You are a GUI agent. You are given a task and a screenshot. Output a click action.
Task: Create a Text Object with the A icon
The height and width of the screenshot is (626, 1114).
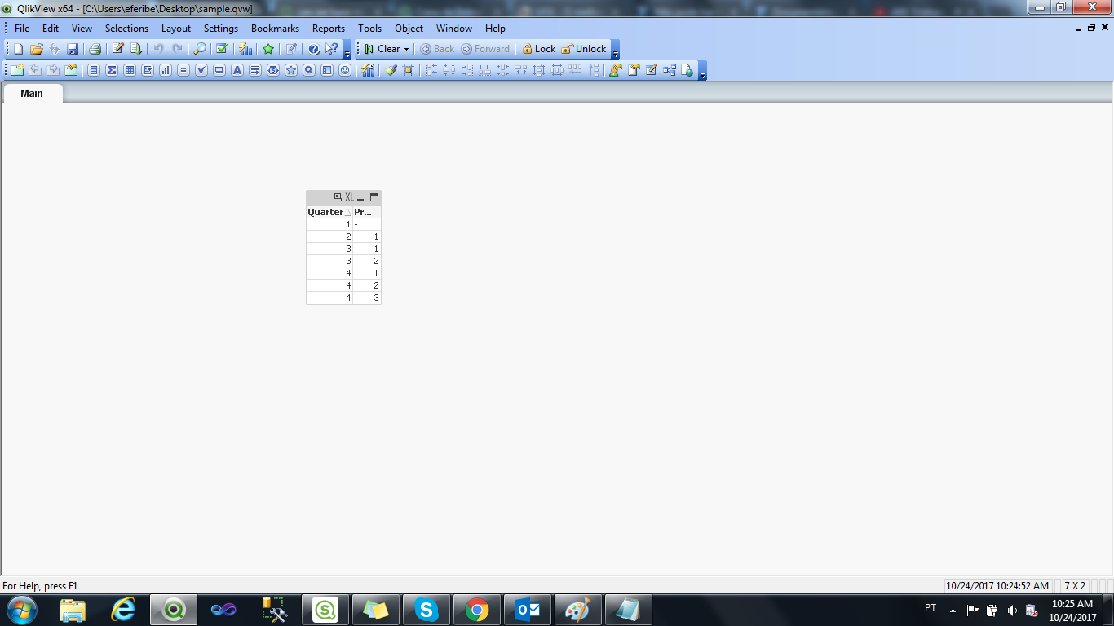[237, 70]
